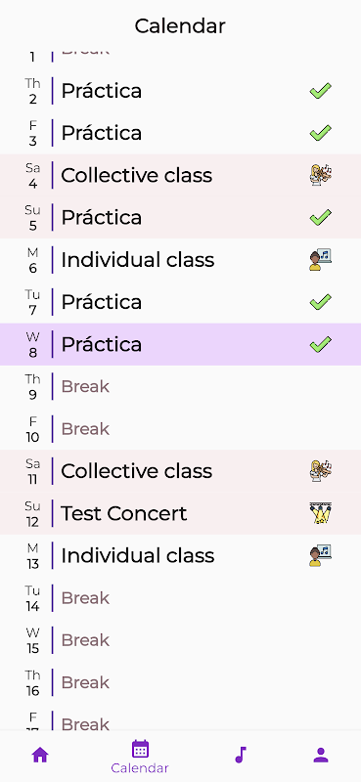
Task: Toggle the green checkmark on Thursday 2
Action: (x=321, y=91)
